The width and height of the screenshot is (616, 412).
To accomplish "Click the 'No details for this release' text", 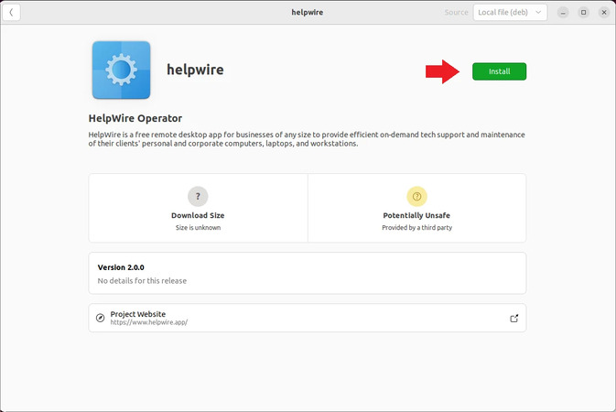I will [x=142, y=281].
